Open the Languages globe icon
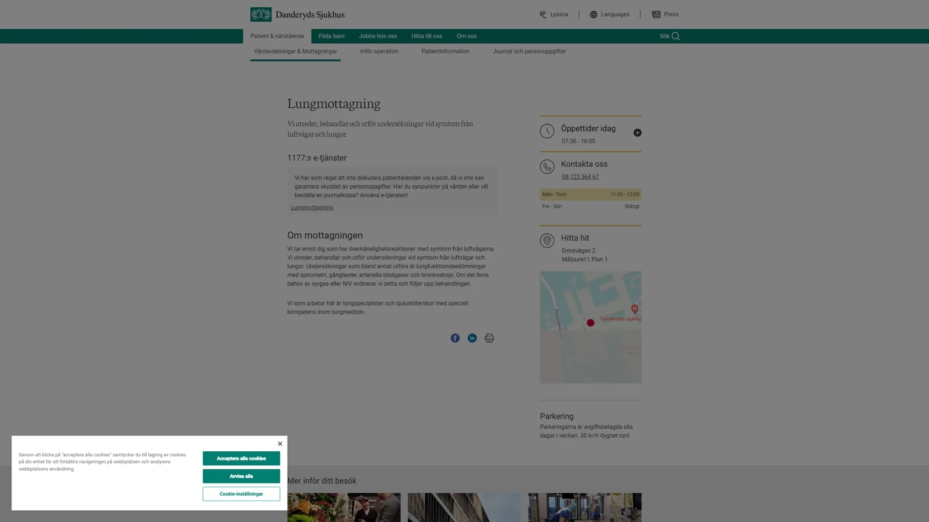Image resolution: width=929 pixels, height=522 pixels. pos(593,14)
